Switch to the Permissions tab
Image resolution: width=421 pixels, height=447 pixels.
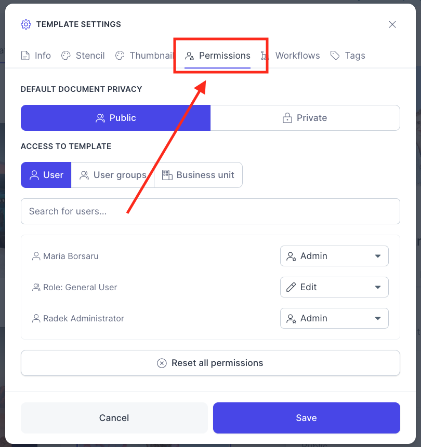[217, 56]
